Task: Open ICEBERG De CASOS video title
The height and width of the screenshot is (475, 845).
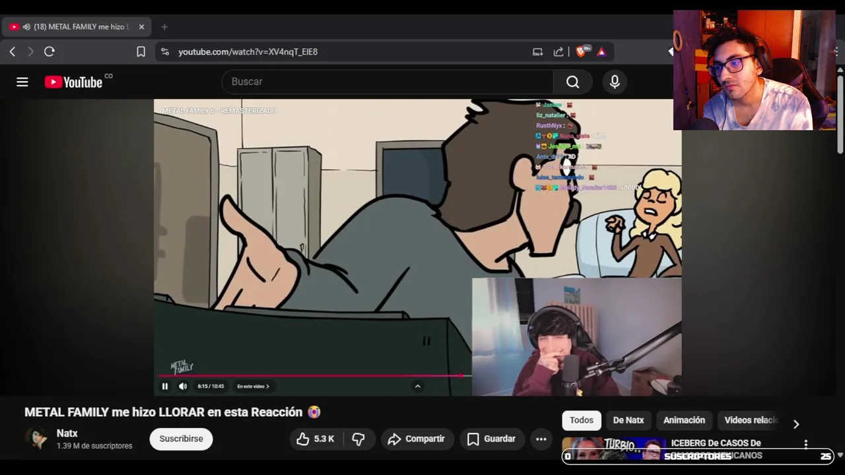Action: 716,449
